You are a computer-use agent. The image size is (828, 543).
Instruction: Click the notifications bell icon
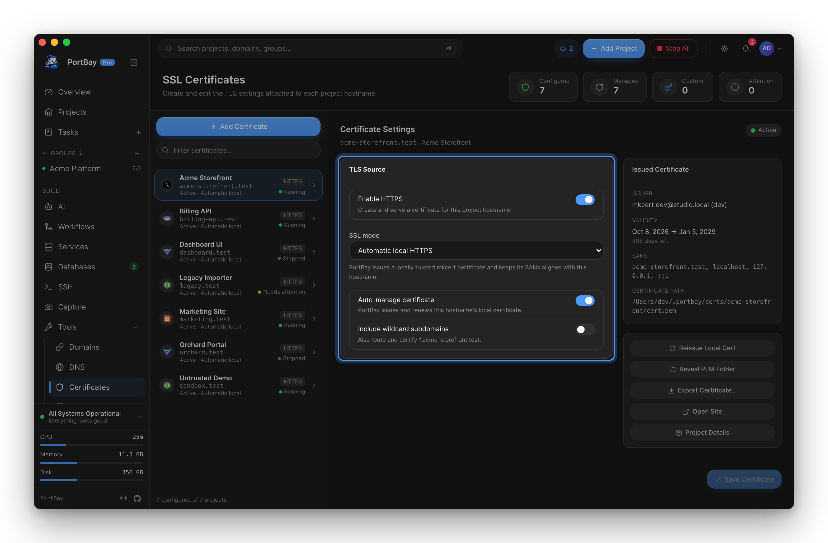745,48
